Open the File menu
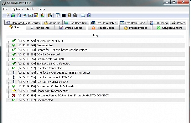The image size is (191, 123). click(x=6, y=9)
